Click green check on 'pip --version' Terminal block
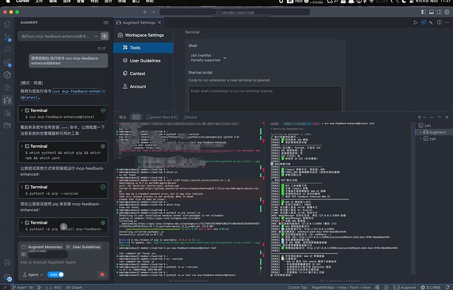The image size is (453, 290). pyautogui.click(x=103, y=187)
